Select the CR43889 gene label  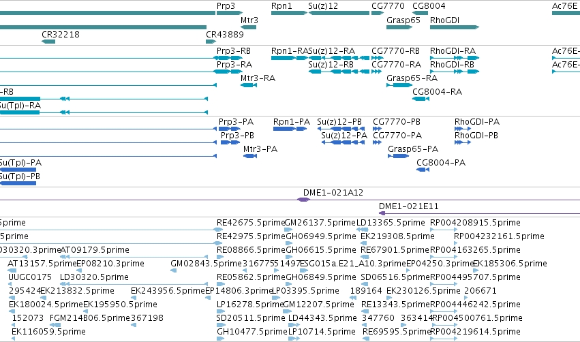pyautogui.click(x=224, y=34)
